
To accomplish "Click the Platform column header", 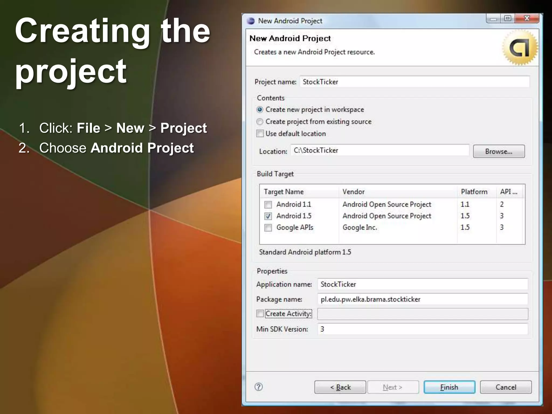I will [477, 192].
